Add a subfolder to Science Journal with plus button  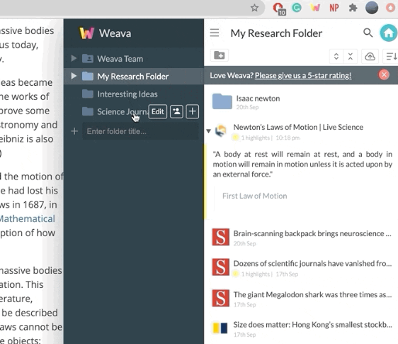[x=193, y=111]
